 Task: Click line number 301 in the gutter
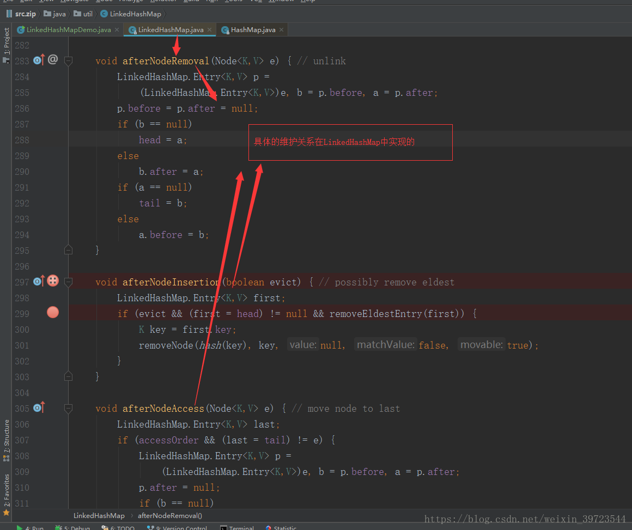(22, 345)
